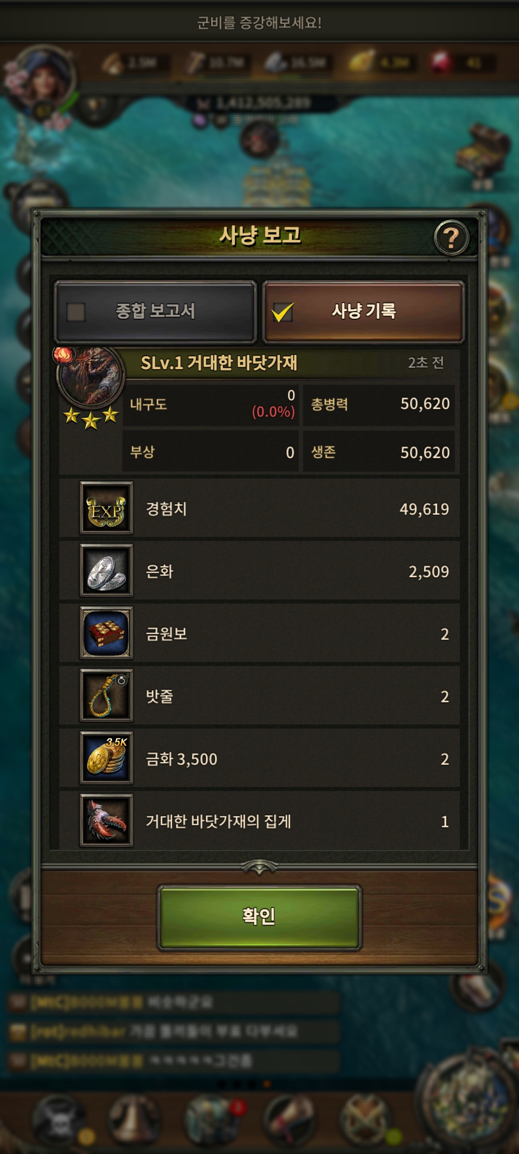Tap the 경험치 49,619 reward row
Image resolution: width=519 pixels, height=1154 pixels.
(x=259, y=509)
